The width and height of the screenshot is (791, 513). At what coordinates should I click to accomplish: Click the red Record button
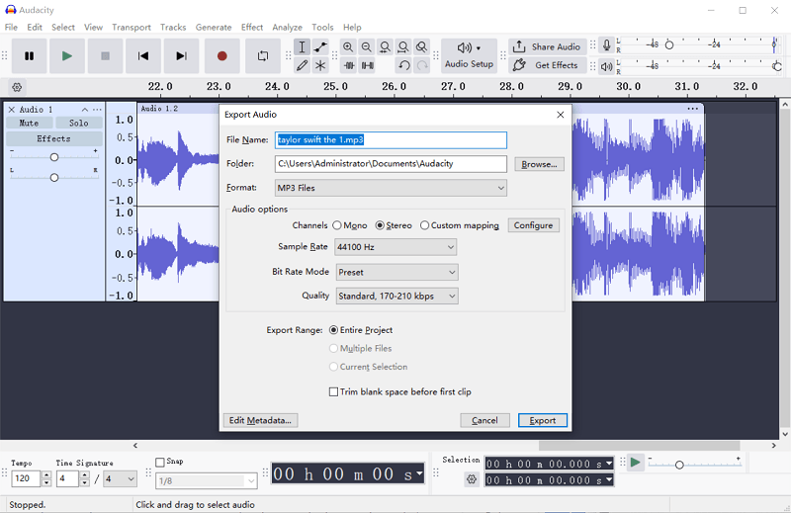click(x=221, y=56)
